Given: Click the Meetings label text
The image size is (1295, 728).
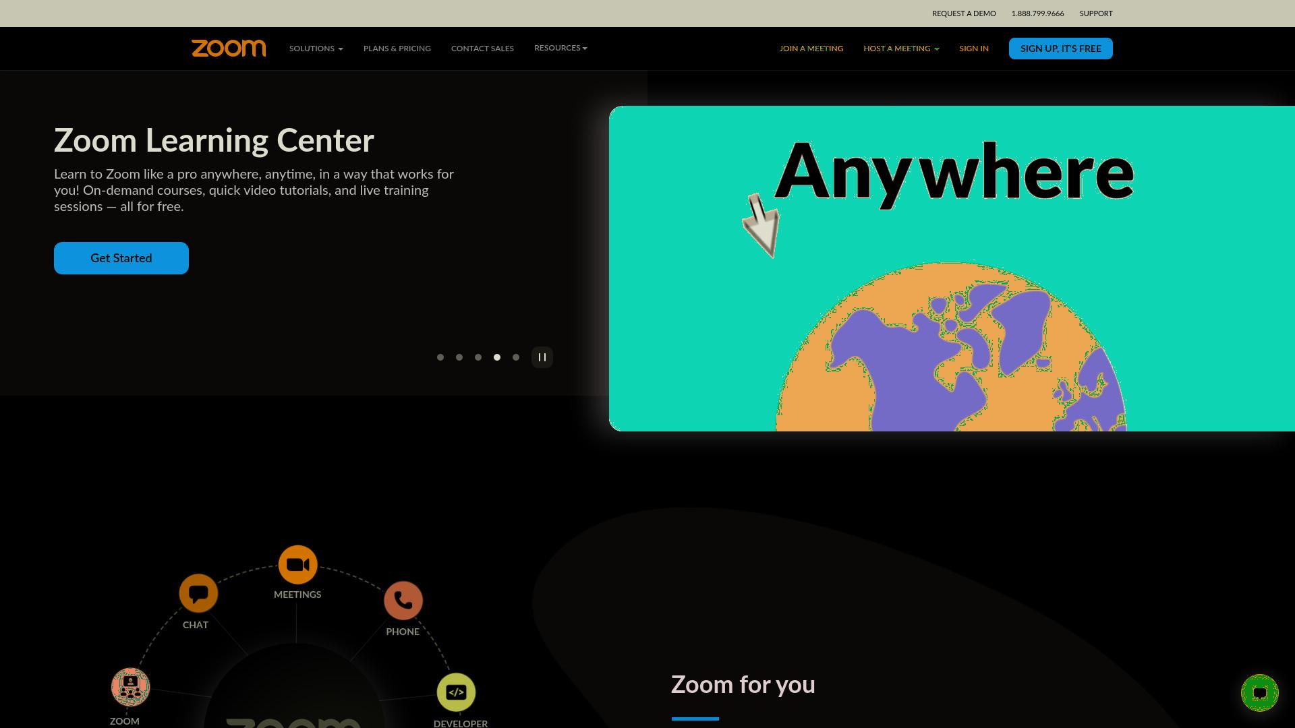Looking at the screenshot, I should (x=297, y=595).
